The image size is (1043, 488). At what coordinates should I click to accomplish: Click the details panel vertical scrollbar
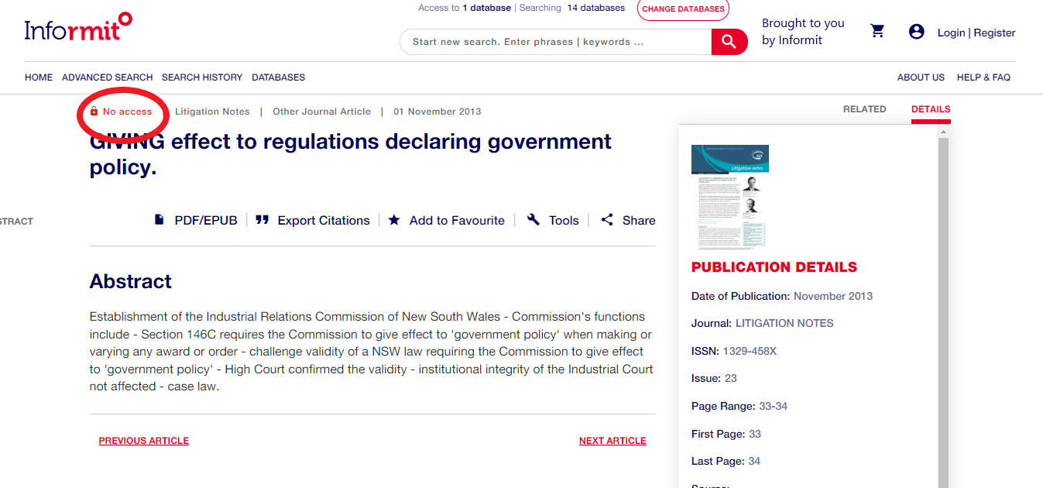(943, 310)
